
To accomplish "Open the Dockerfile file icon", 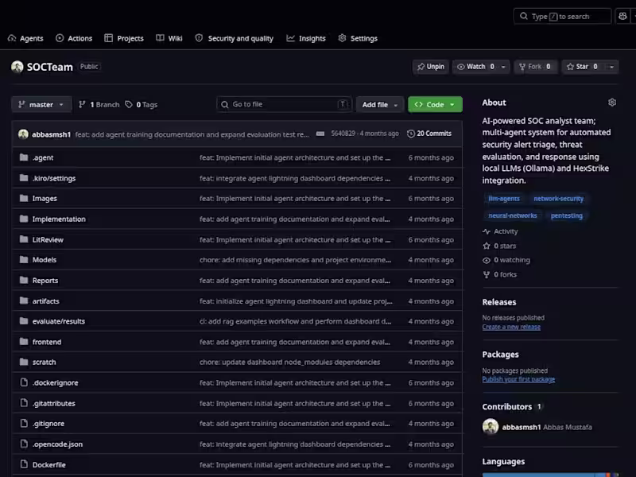I will [x=24, y=464].
